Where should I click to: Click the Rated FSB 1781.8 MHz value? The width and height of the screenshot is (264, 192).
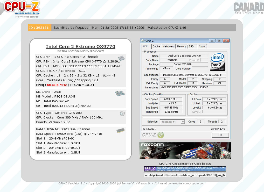click(171, 112)
